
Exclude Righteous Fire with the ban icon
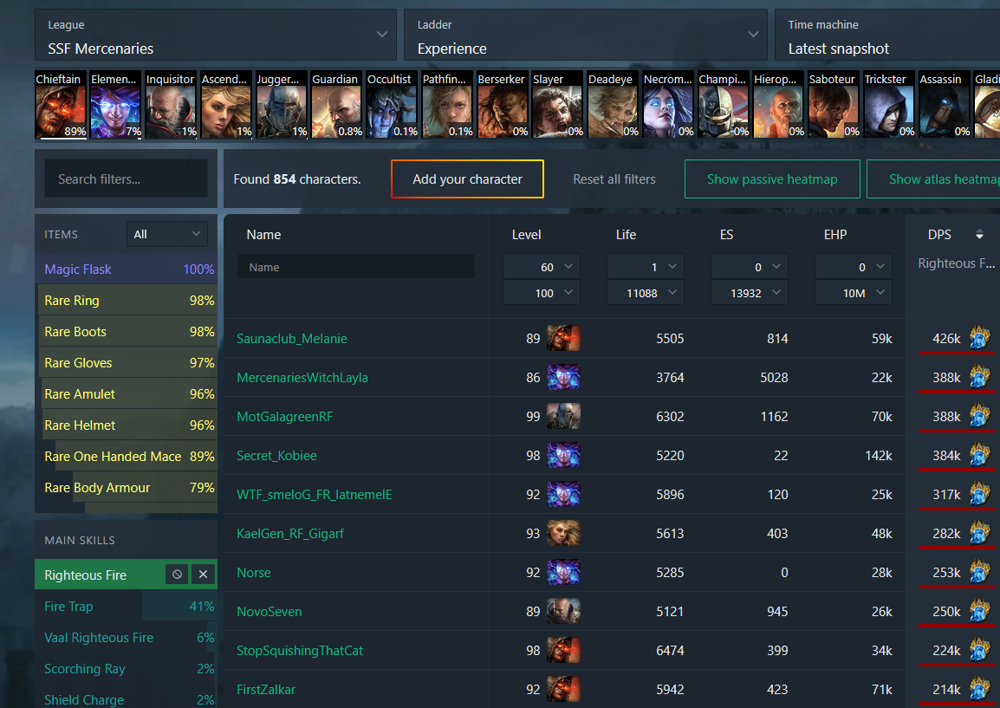point(178,574)
